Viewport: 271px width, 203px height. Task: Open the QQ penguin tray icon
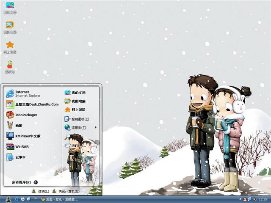click(x=245, y=199)
